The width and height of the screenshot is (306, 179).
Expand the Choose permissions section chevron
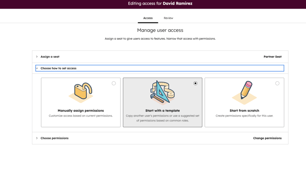(x=37, y=138)
